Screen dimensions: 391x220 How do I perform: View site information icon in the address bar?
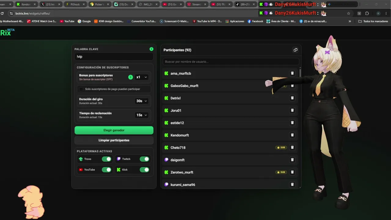point(11,13)
